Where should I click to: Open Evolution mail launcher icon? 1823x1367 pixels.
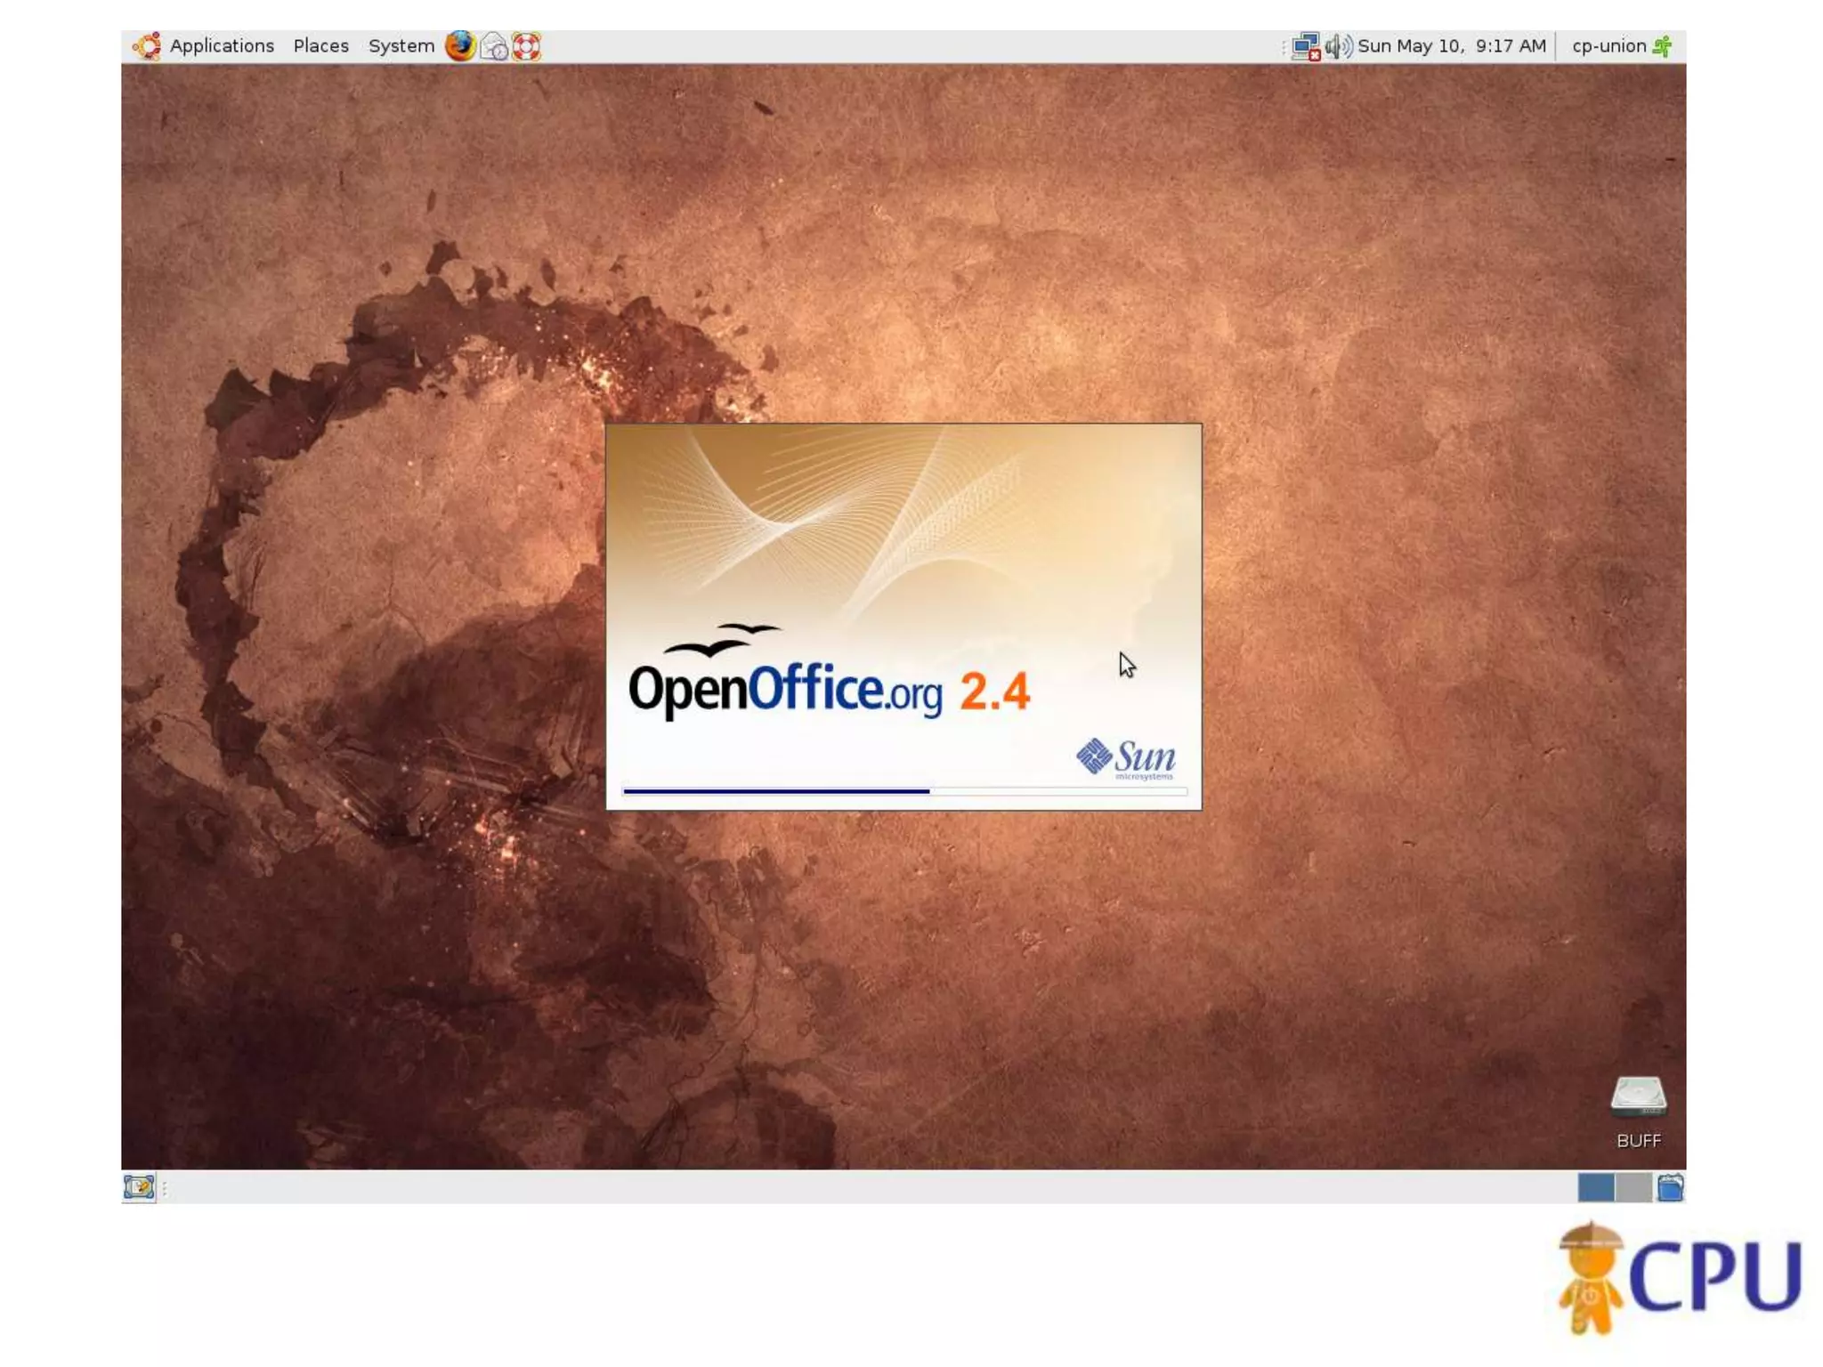pyautogui.click(x=494, y=46)
